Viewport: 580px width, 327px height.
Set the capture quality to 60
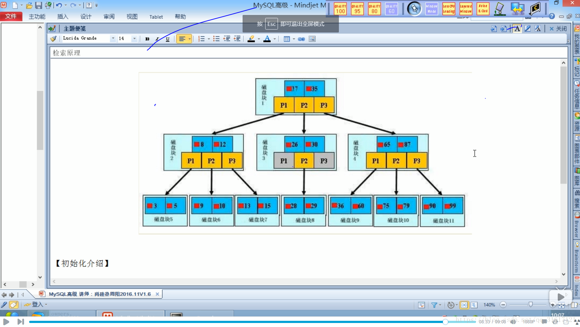point(391,9)
